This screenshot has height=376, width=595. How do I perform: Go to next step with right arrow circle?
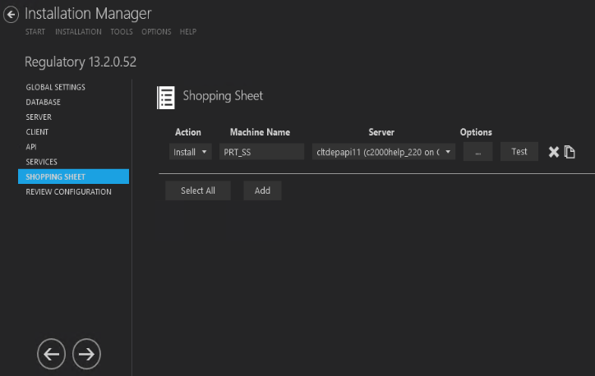click(86, 354)
